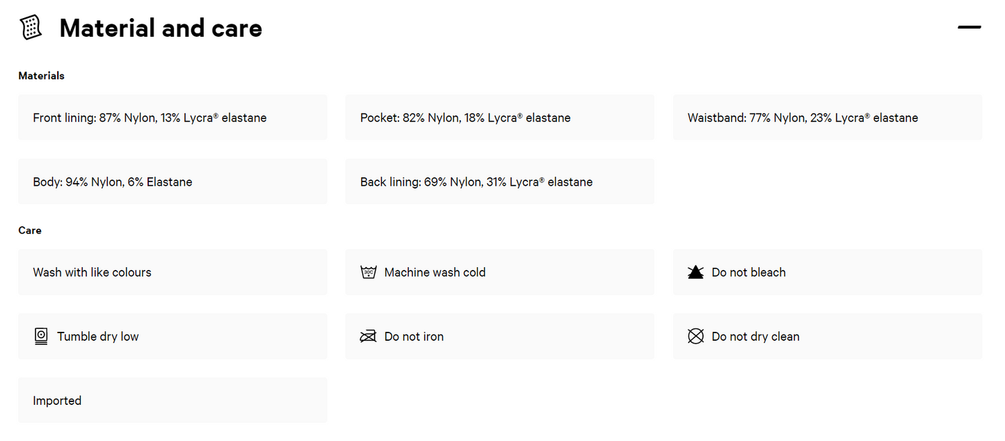Click the Care section label
This screenshot has height=441, width=1005.
(30, 230)
